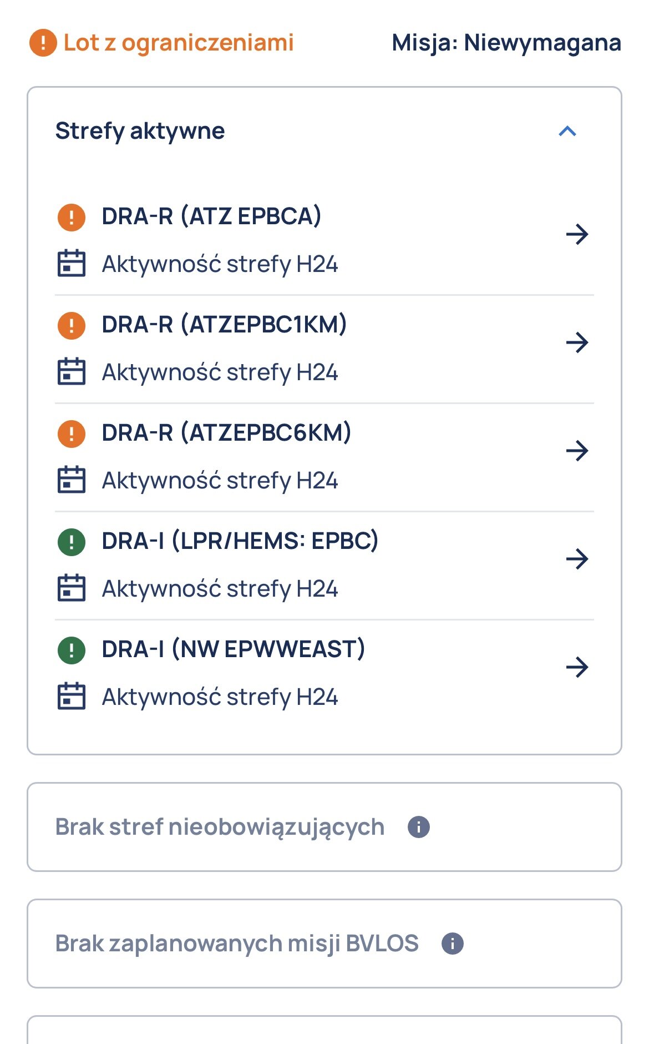Screen dimensions: 649x1044
Task: Tap info icon beside Brak zaplanowanych misji BVLOS
Action: tap(453, 944)
